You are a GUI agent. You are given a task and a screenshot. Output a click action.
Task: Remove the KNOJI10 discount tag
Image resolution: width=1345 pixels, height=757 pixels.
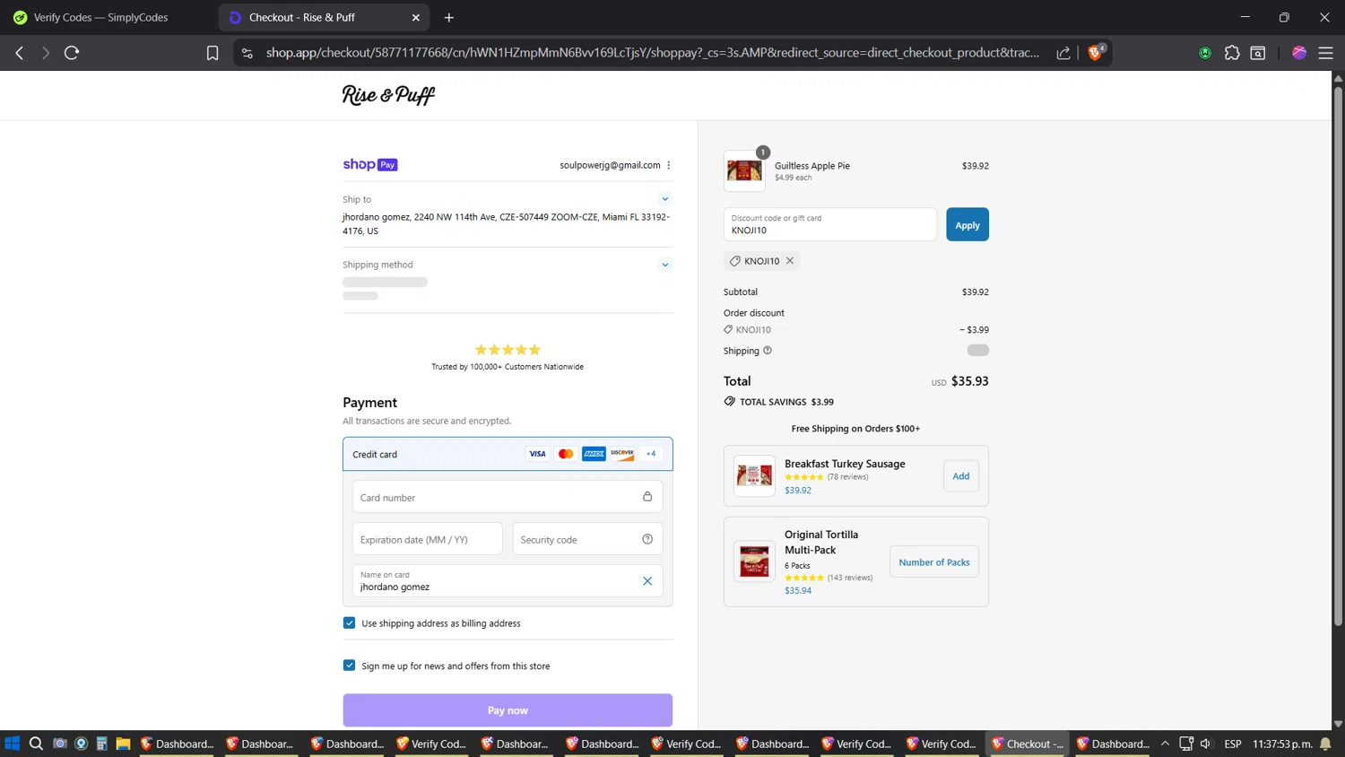pos(790,261)
